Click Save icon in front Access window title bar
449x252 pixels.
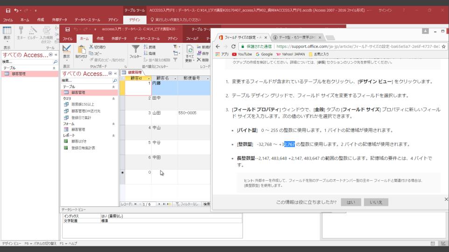(x=68, y=29)
